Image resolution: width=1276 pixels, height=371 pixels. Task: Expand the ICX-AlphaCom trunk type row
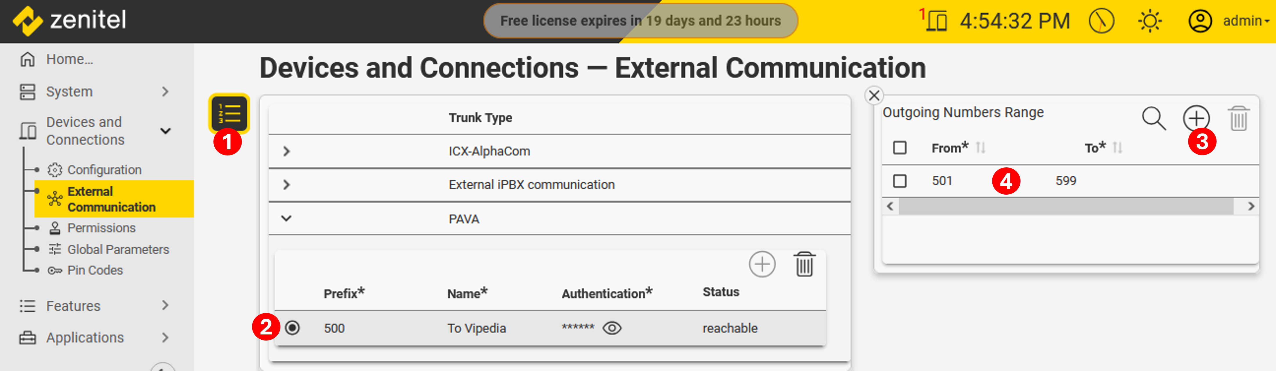click(286, 151)
